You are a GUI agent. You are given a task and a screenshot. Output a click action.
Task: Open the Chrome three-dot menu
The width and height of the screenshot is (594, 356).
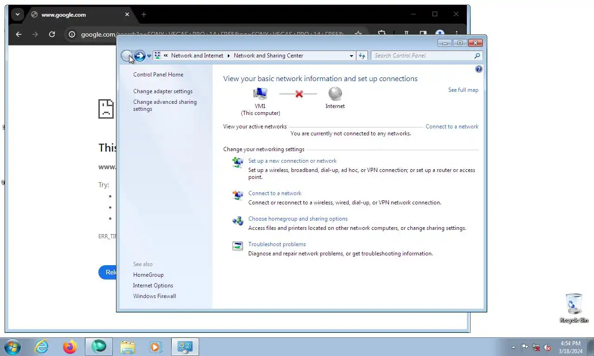point(457,34)
